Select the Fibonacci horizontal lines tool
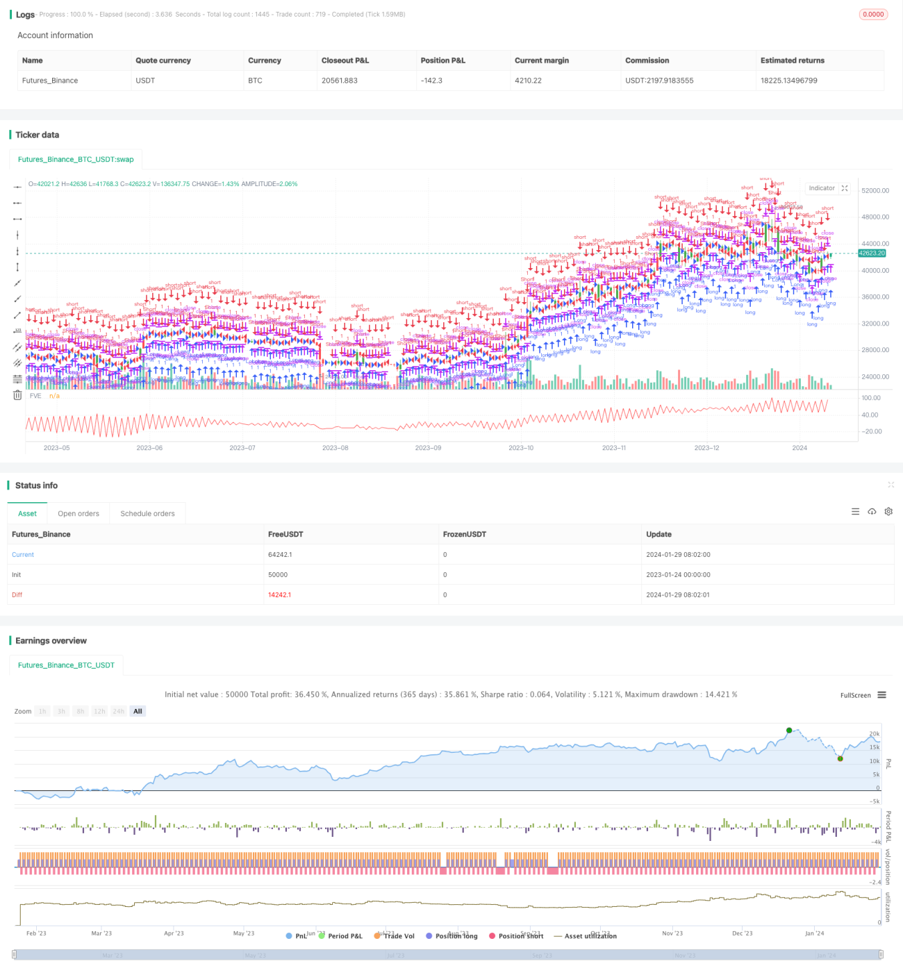This screenshot has height=975, width=903. pos(17,379)
